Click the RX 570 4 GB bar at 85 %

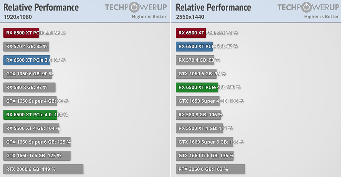(26, 46)
